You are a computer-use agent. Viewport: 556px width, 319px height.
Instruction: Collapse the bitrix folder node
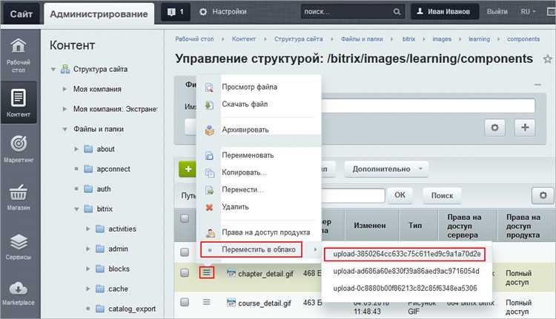click(76, 209)
